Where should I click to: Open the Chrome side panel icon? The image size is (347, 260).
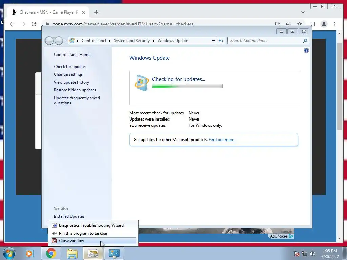point(313,24)
